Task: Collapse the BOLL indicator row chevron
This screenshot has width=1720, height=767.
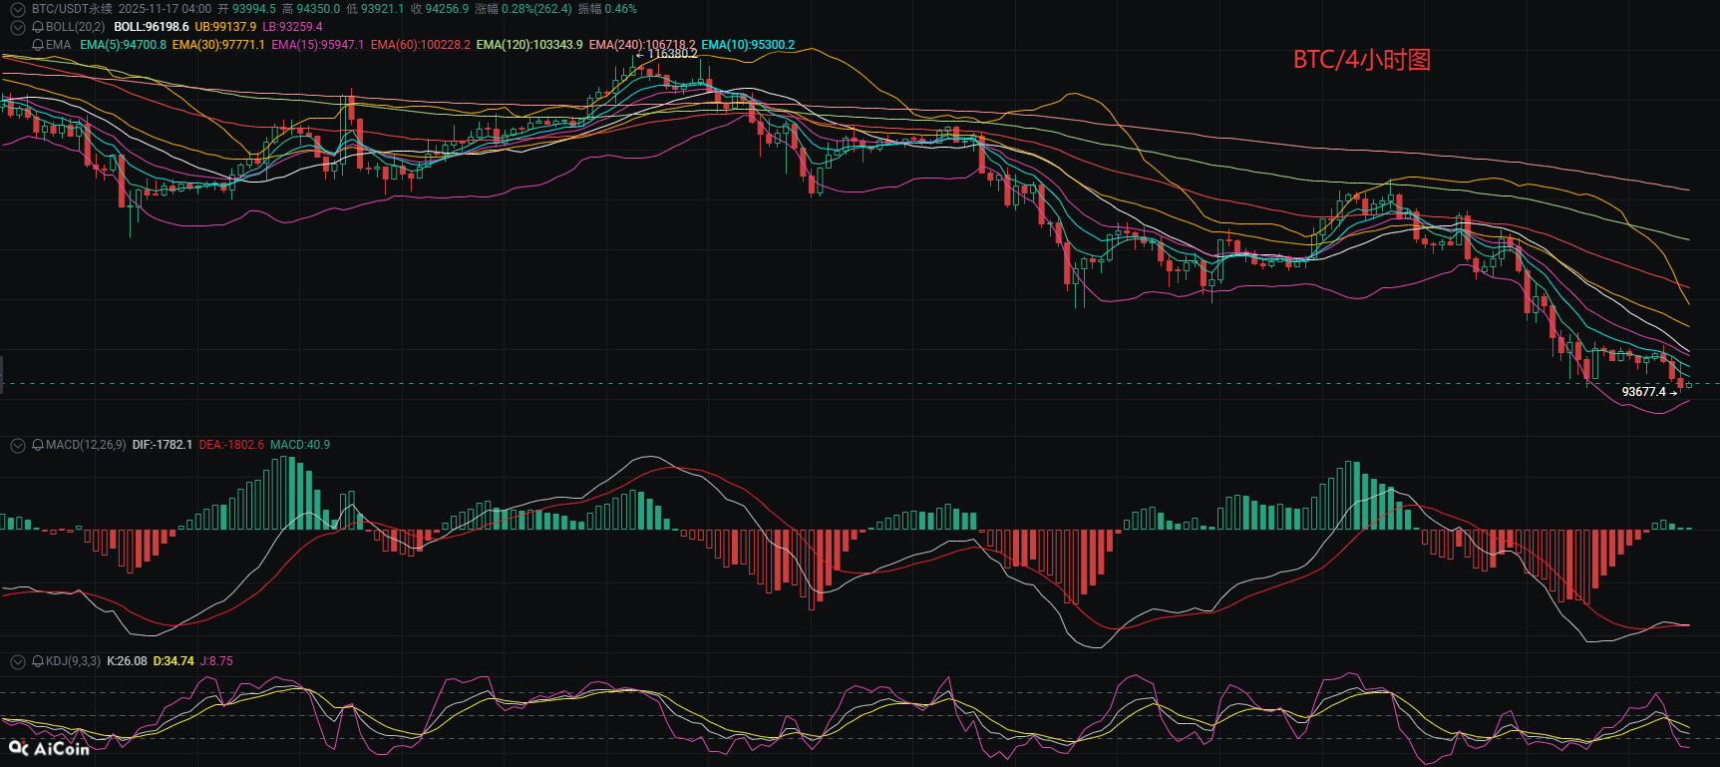Action: pyautogui.click(x=18, y=27)
